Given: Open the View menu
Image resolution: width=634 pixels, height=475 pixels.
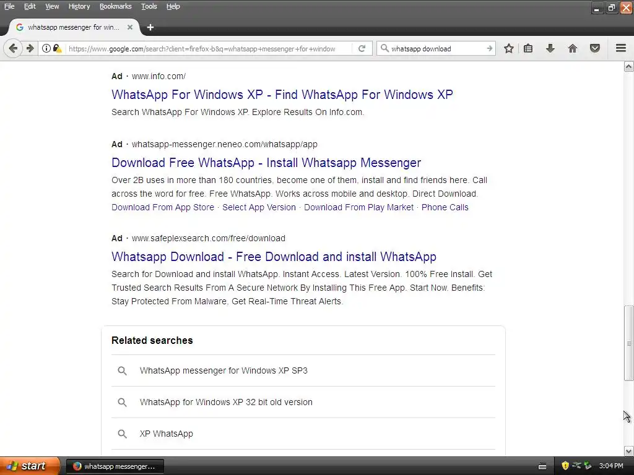Looking at the screenshot, I should click(52, 6).
